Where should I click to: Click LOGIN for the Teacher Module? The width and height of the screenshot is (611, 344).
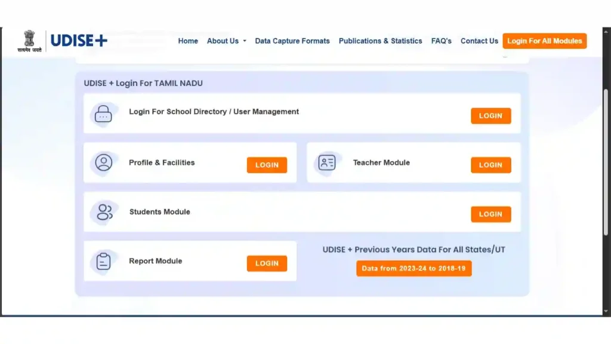coord(490,165)
